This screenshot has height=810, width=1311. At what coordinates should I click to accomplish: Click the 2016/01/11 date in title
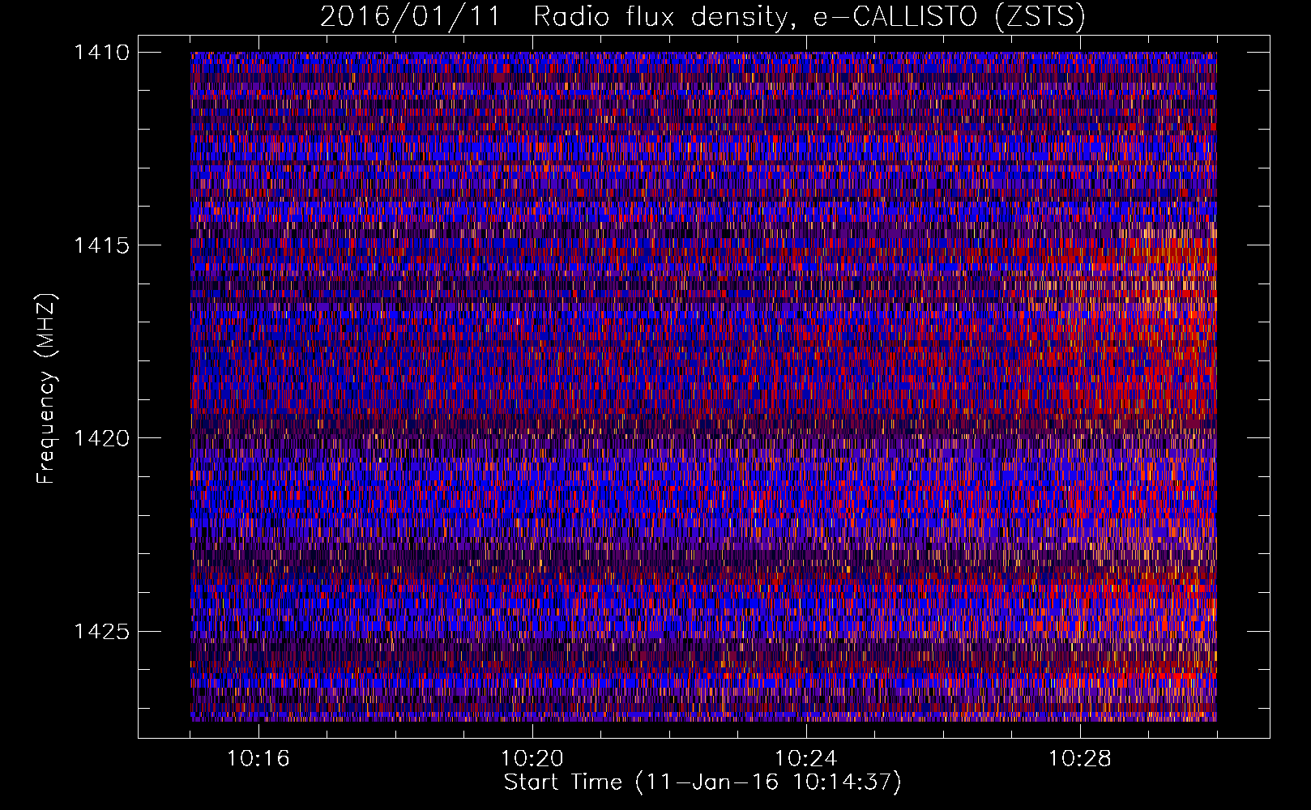[x=411, y=16]
